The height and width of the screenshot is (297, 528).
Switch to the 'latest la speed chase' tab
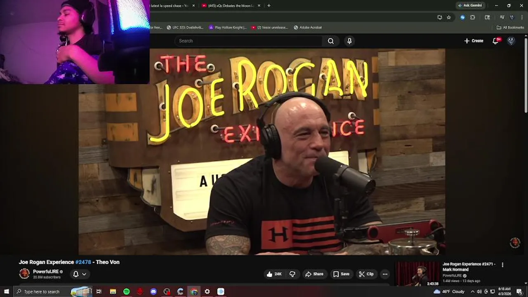click(169, 6)
